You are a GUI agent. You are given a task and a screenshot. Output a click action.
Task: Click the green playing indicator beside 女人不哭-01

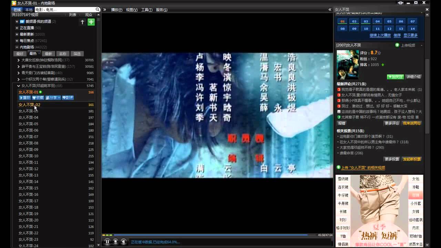40,92
